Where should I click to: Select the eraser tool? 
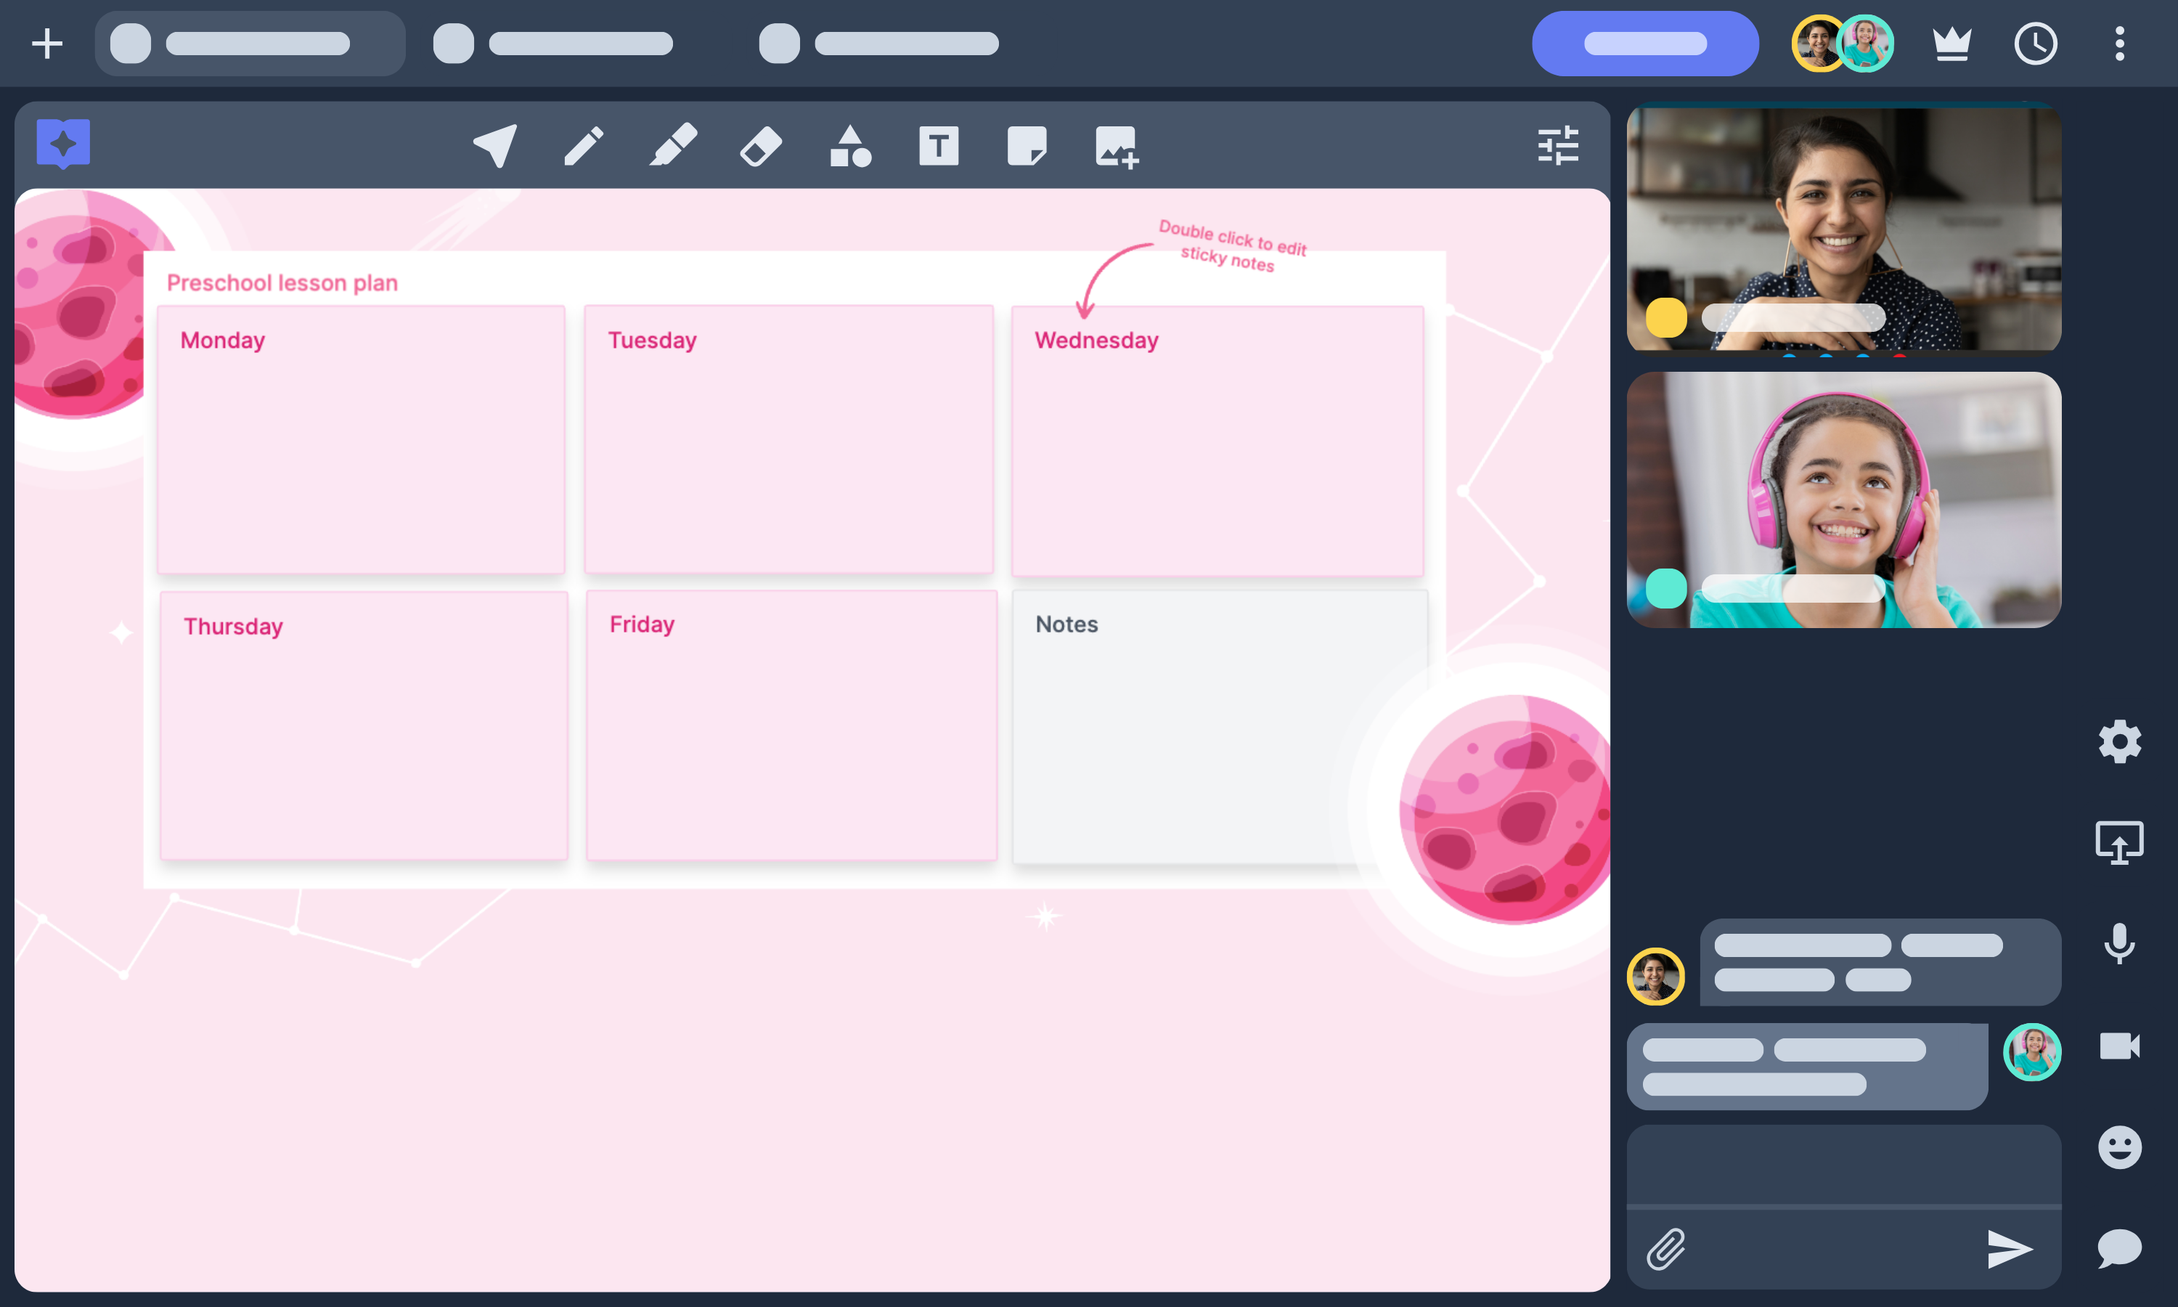pyautogui.click(x=761, y=146)
